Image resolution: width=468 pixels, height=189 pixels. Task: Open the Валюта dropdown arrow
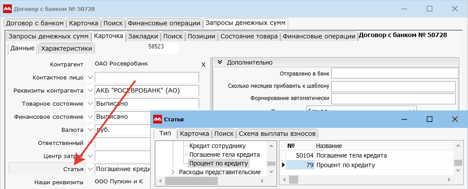point(90,130)
